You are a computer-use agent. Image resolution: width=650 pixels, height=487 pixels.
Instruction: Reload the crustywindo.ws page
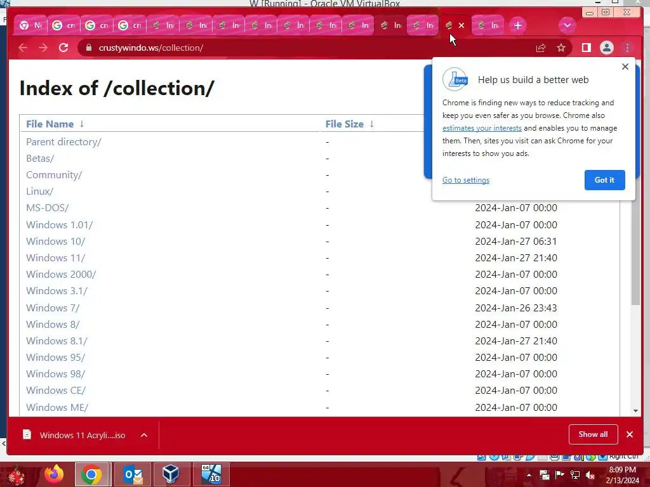pos(63,48)
